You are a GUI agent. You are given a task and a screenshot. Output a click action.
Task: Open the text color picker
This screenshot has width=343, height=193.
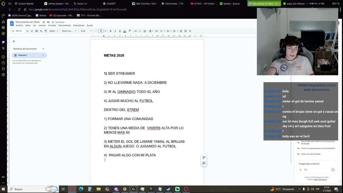click(x=125, y=31)
